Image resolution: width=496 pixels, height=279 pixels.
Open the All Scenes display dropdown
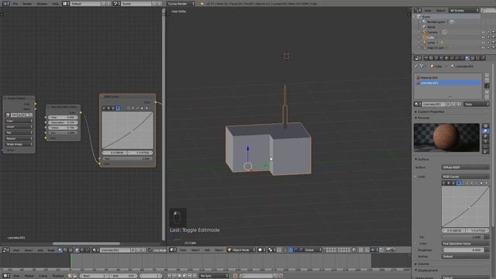[463, 10]
